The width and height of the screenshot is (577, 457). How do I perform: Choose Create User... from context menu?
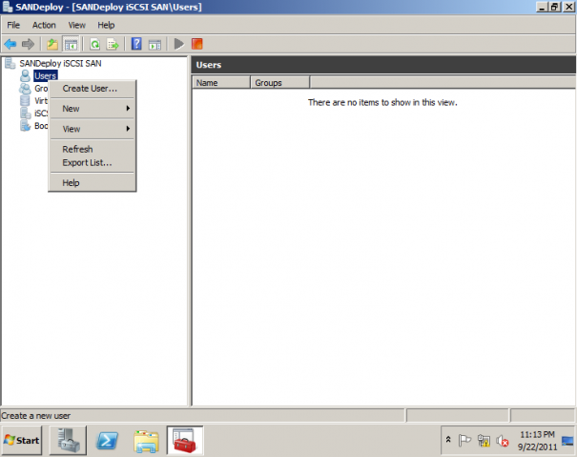point(92,89)
